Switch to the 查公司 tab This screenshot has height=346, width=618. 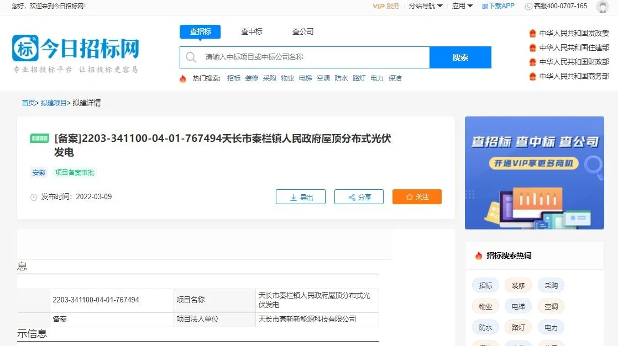pos(302,32)
